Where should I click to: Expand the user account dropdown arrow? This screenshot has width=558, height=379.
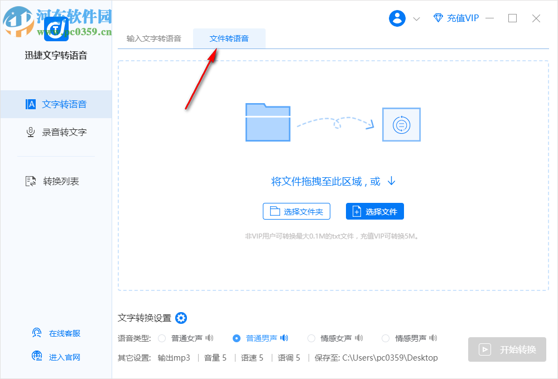tap(415, 18)
